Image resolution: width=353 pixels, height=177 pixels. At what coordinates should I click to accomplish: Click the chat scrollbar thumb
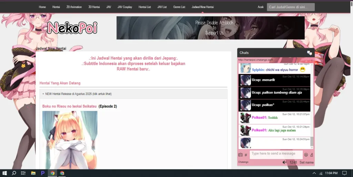coord(312,142)
